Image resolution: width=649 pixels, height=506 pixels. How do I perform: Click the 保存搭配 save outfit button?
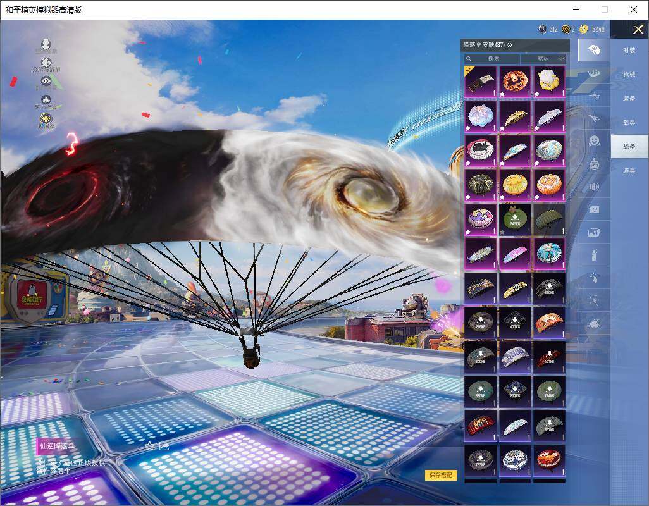point(440,475)
